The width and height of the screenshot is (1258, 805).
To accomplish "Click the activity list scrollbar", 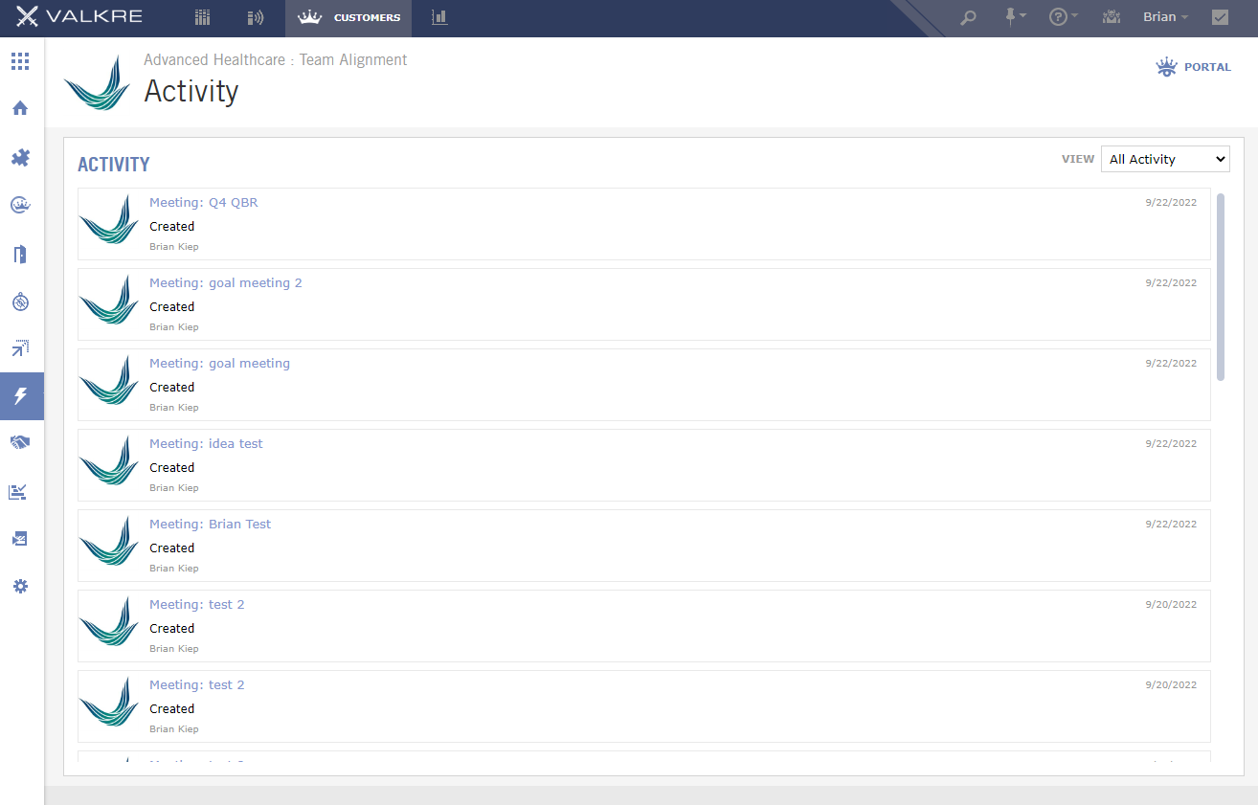I will tap(1221, 287).
